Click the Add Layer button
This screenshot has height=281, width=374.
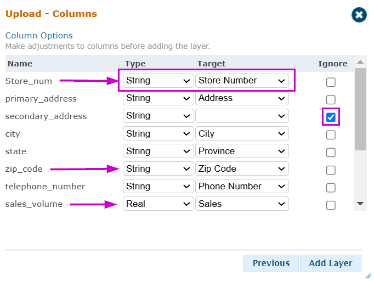330,263
